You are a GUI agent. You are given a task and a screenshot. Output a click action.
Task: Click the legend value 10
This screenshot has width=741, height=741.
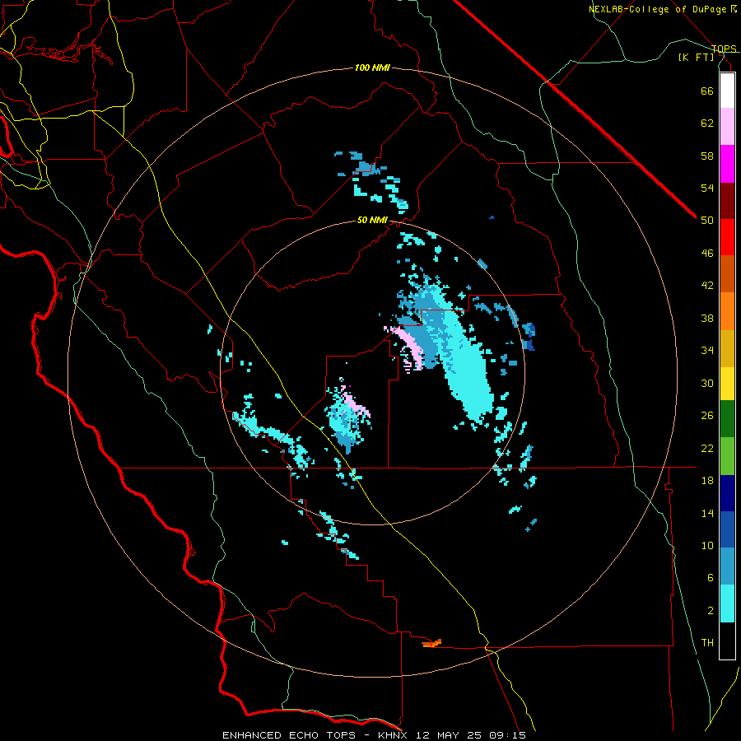click(707, 545)
